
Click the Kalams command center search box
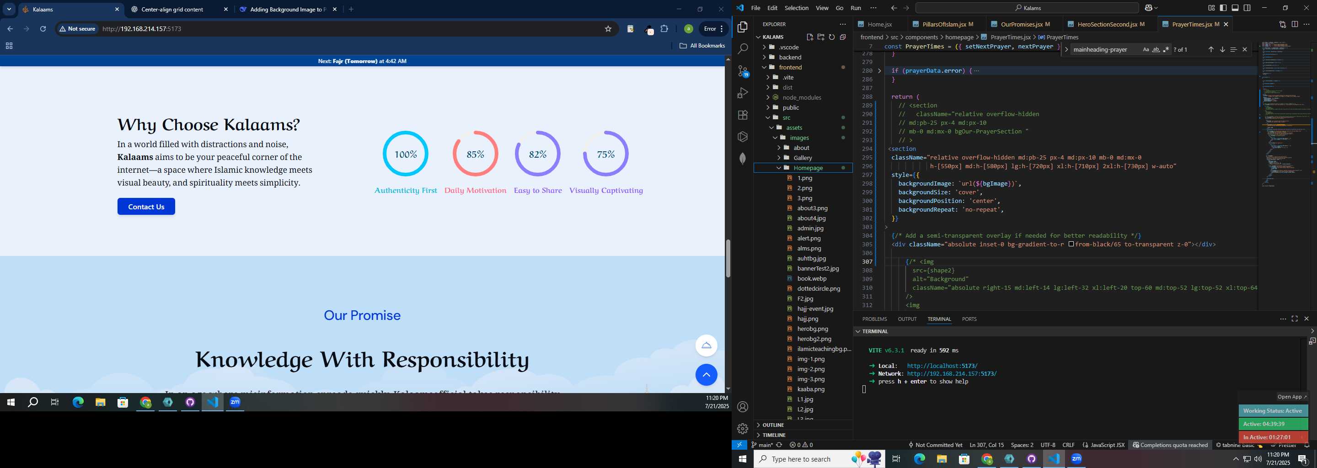click(x=1027, y=8)
